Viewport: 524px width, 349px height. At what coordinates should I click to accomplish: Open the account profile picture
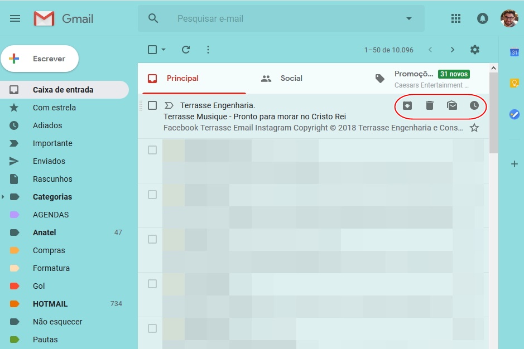coord(509,18)
